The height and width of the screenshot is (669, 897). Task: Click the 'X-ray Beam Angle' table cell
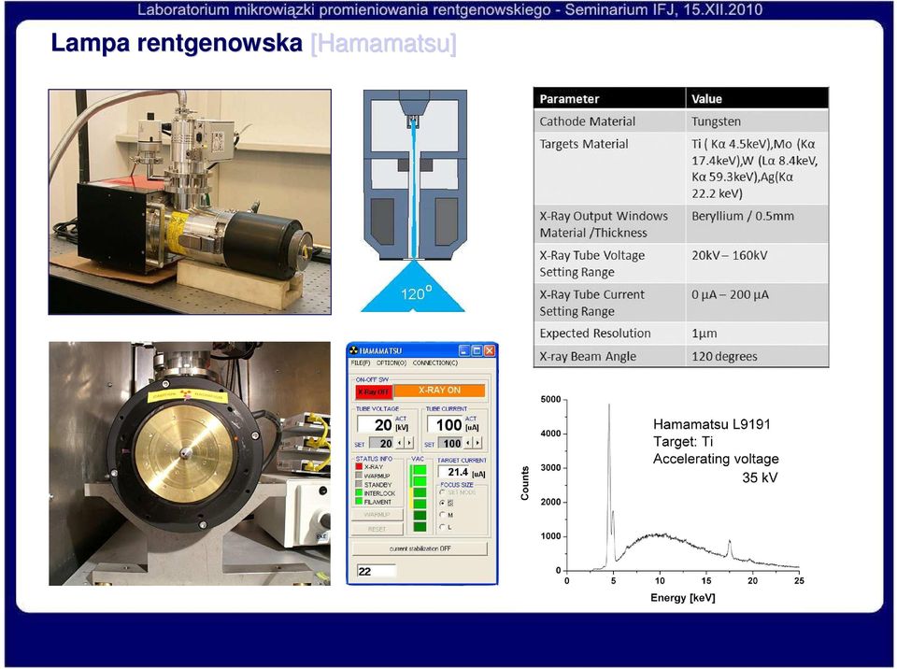609,357
